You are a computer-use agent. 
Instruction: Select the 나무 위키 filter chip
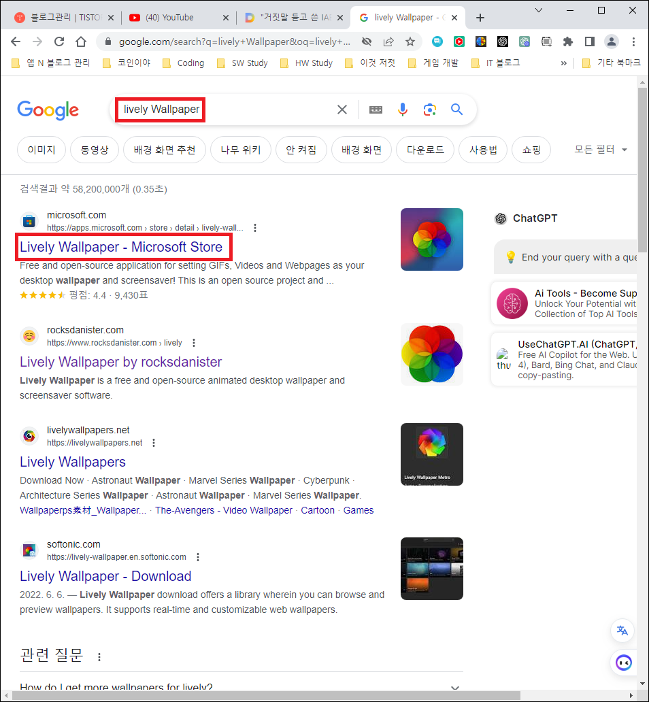pos(241,150)
